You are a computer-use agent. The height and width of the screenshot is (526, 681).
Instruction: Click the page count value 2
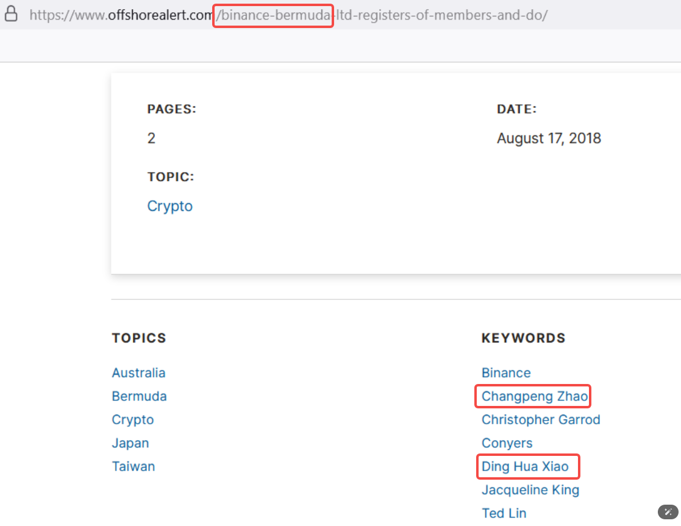click(x=151, y=138)
